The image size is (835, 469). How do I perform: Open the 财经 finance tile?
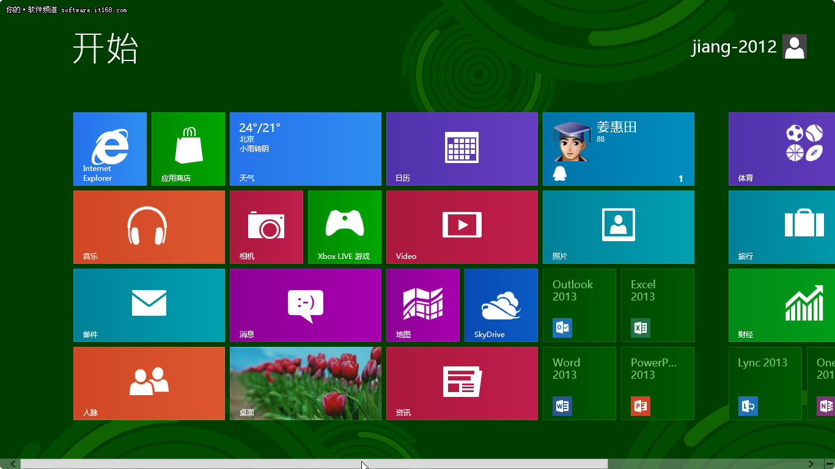[782, 305]
